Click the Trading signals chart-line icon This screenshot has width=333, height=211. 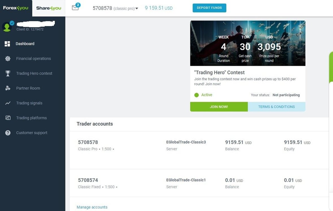click(x=8, y=103)
